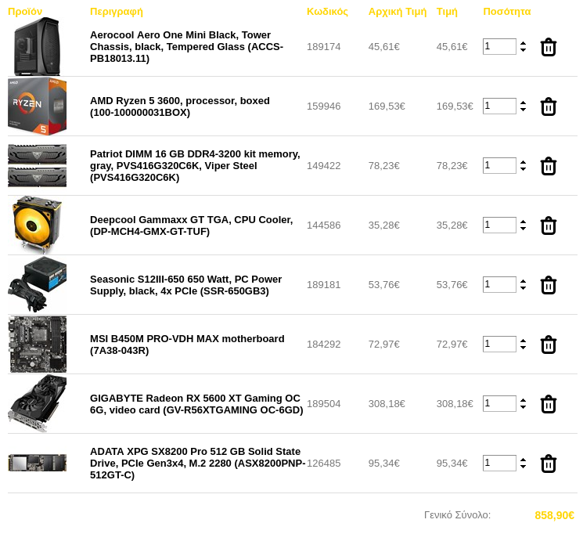Remove Deepcool Gammaxx GT cooler via trash icon

(x=548, y=226)
